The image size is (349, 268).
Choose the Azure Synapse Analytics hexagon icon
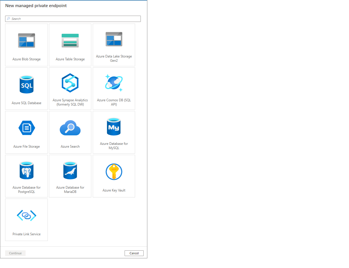[x=70, y=83]
